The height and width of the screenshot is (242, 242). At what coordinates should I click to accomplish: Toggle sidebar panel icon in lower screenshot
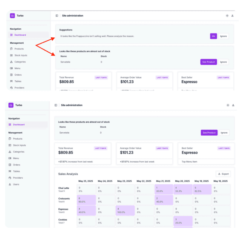click(56, 105)
